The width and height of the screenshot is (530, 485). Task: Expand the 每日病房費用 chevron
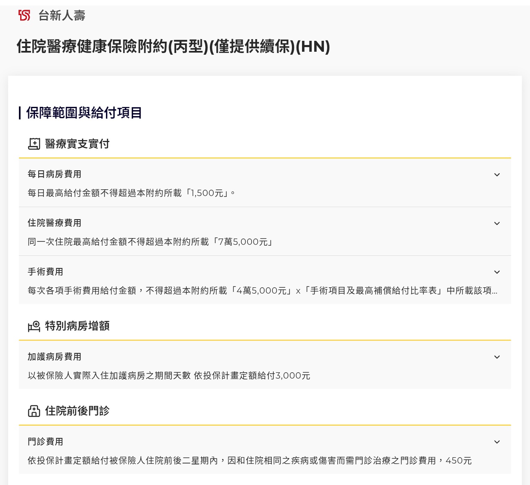pos(497,175)
